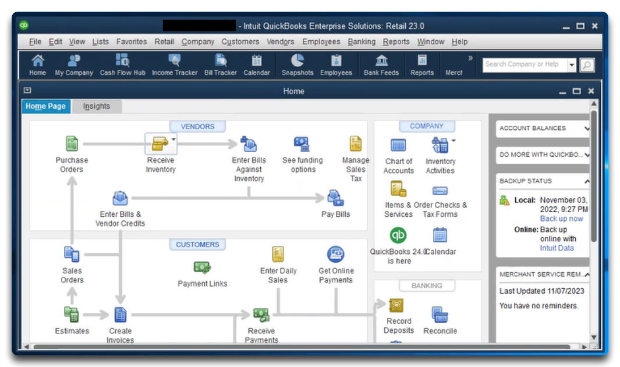Switch to the Insights tab
The width and height of the screenshot is (620, 367).
97,107
